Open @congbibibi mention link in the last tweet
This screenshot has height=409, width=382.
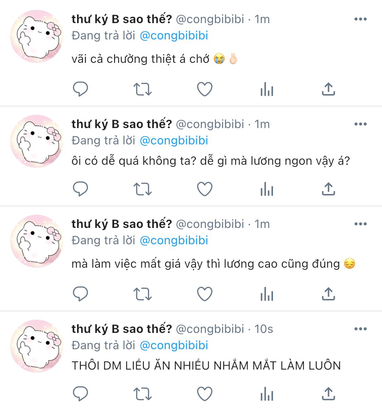coord(174,345)
